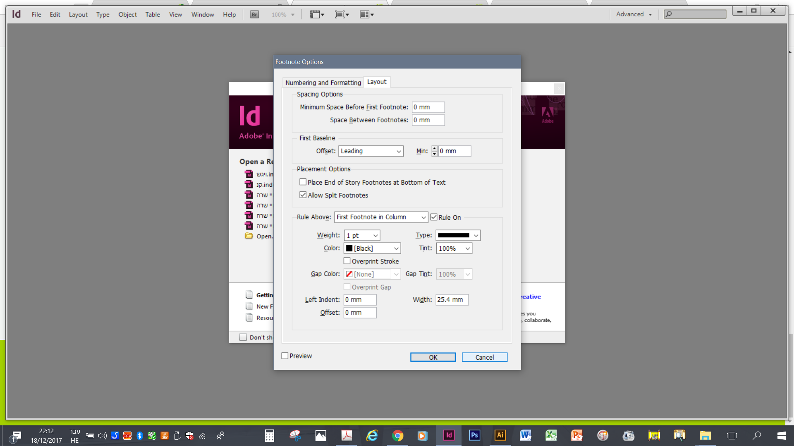Open Adobe Acrobat from the taskbar
Image resolution: width=794 pixels, height=446 pixels.
347,435
